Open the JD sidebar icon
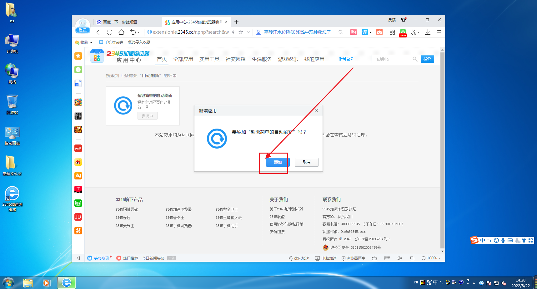The width and height of the screenshot is (537, 289). [78, 217]
